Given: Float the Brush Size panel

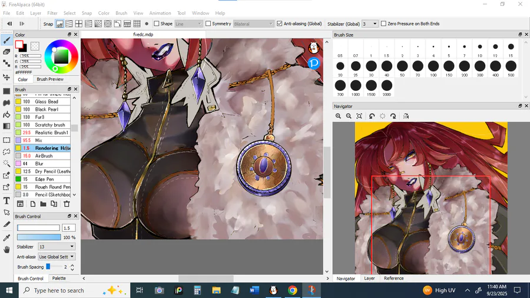Looking at the screenshot, I should pyautogui.click(x=520, y=35).
